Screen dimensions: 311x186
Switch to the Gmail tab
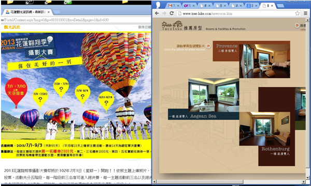point(173,6)
